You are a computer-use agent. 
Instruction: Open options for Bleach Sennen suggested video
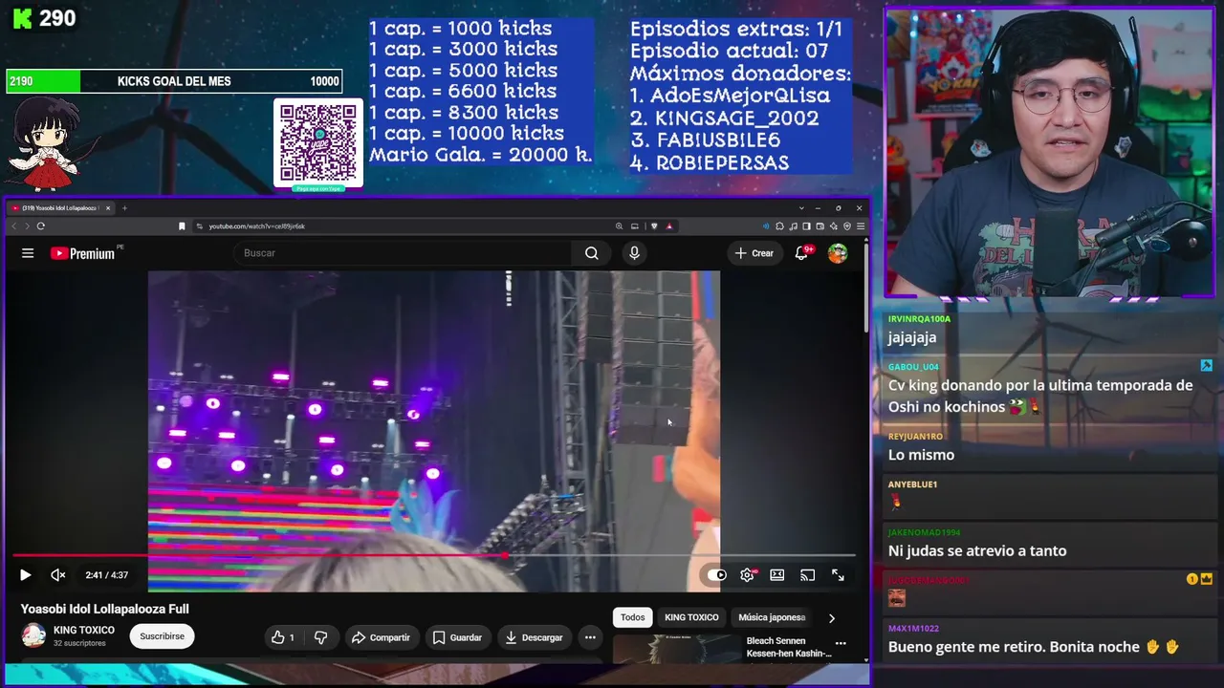pyautogui.click(x=841, y=643)
